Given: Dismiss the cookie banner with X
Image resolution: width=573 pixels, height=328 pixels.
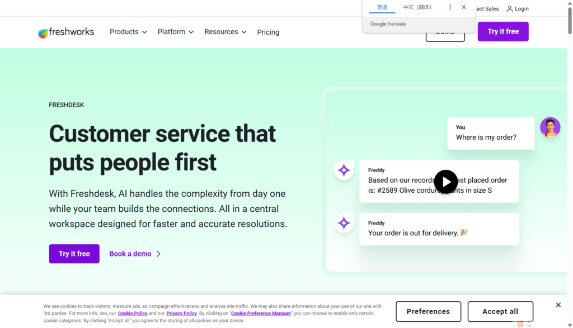Looking at the screenshot, I should [x=558, y=305].
